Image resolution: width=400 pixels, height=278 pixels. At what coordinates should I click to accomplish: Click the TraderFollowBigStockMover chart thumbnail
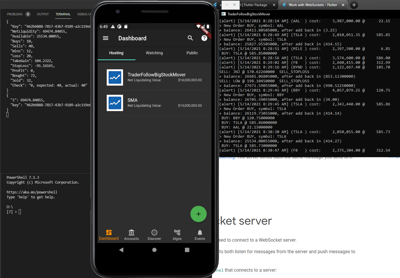click(115, 77)
